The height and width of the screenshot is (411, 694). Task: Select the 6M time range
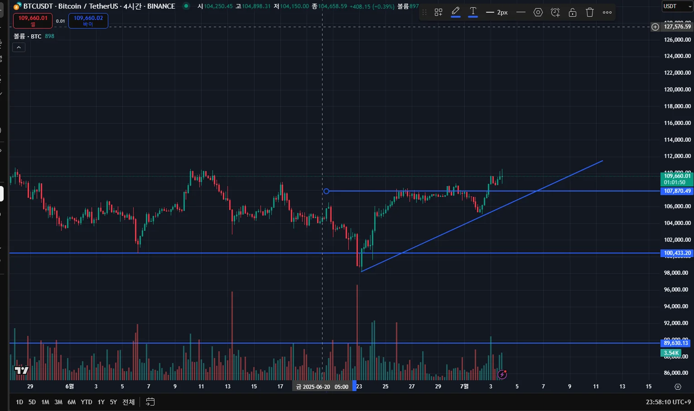coord(72,402)
